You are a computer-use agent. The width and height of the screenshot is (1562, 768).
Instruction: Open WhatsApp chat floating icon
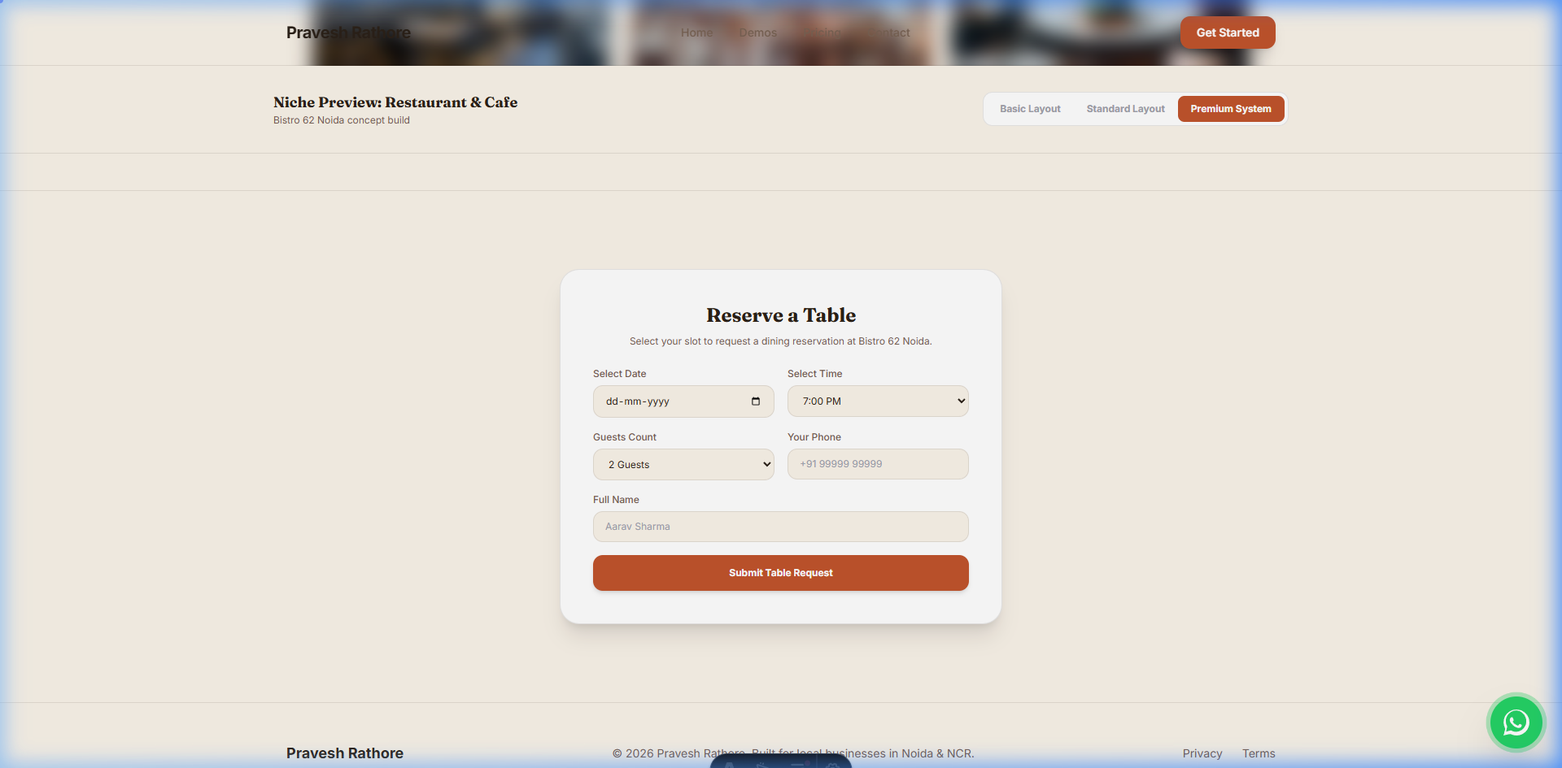point(1516,722)
